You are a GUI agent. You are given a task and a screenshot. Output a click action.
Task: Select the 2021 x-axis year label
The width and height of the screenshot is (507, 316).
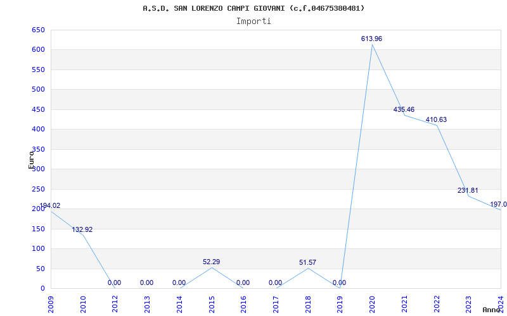tap(404, 305)
